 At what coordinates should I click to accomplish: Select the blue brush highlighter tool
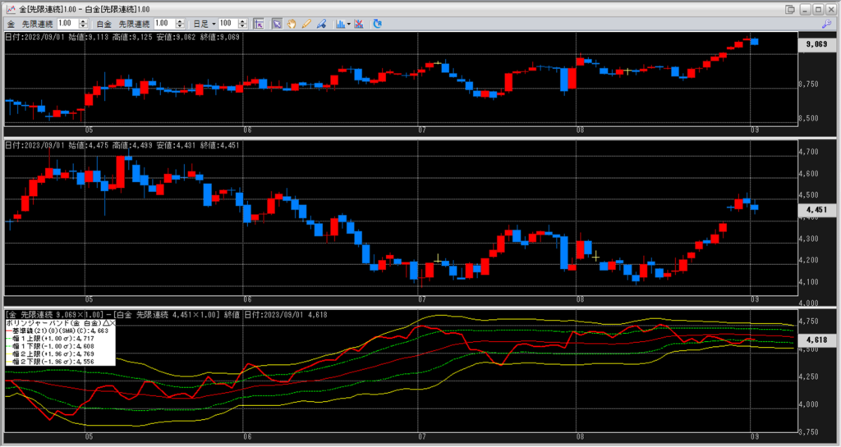coord(320,24)
